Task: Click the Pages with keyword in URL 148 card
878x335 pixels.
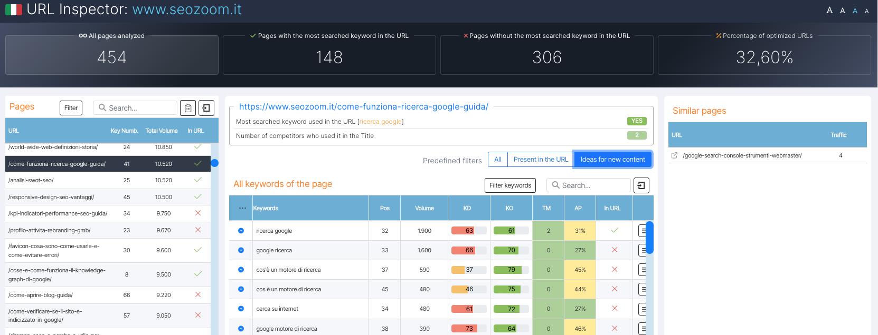Action: pyautogui.click(x=329, y=55)
